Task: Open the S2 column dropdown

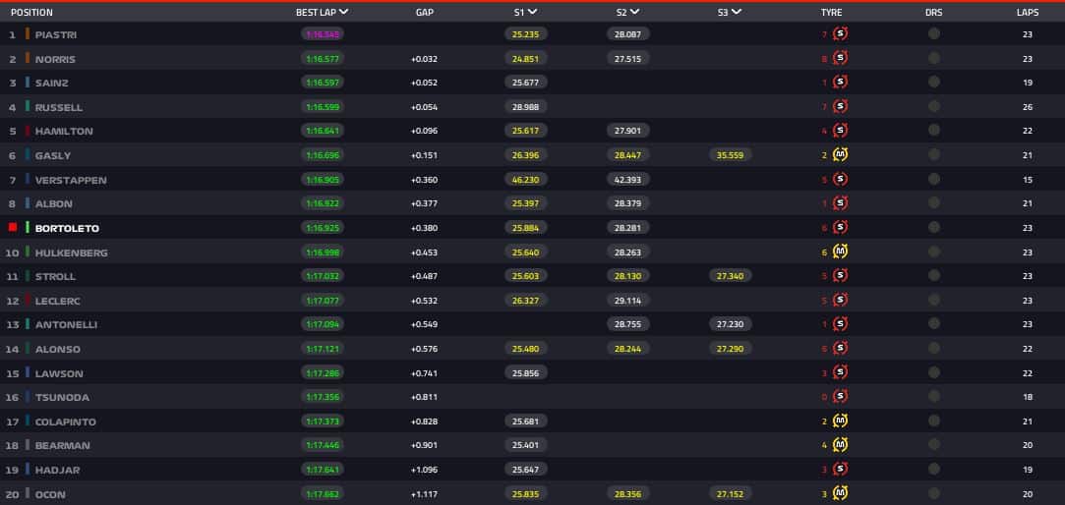Action: (x=634, y=12)
